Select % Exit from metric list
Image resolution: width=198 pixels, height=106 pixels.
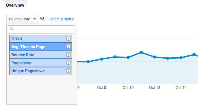coord(41,39)
